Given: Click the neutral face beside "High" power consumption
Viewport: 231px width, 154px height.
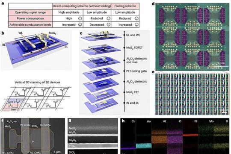Looking at the screenshot, I should pyautogui.click(x=80, y=18).
